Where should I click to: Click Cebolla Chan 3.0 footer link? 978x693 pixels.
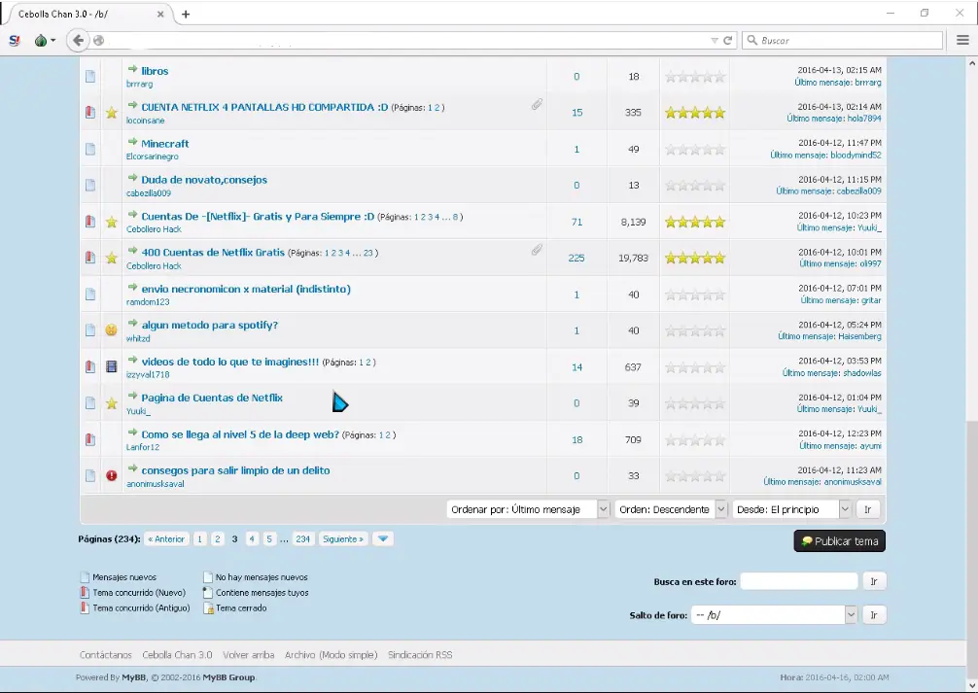point(177,655)
